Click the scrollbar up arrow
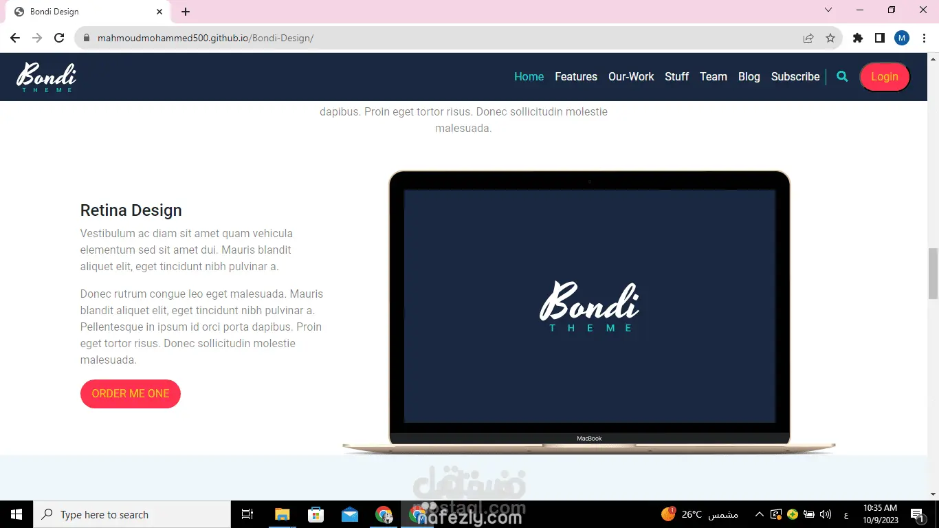 pyautogui.click(x=933, y=58)
